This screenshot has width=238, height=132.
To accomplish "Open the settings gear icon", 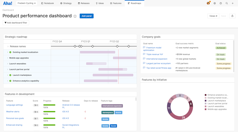I will pyautogui.click(x=215, y=3).
